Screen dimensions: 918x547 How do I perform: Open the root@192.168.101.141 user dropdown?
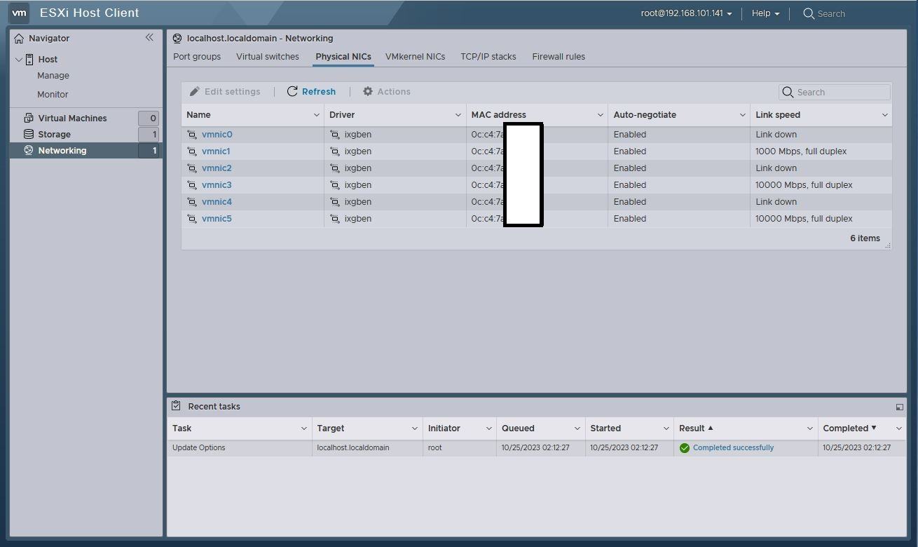686,13
